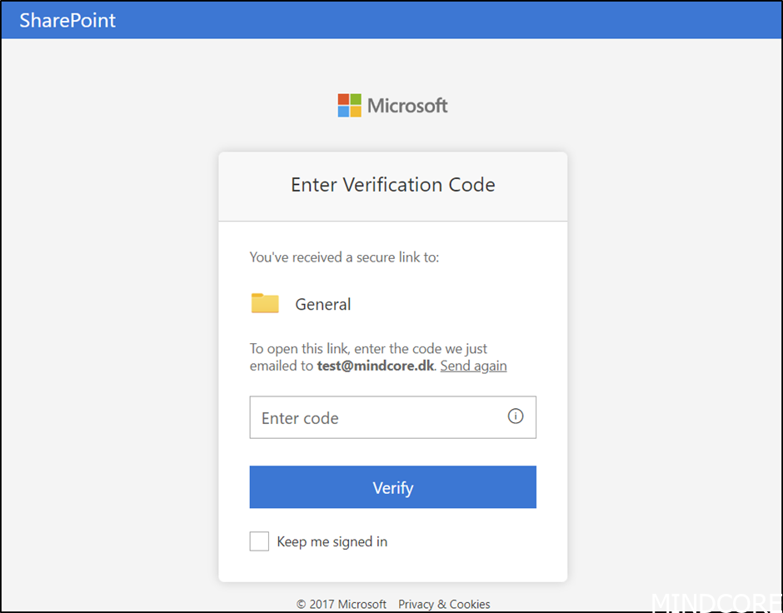
Task: Click the "You've received a secure link" text
Action: pyautogui.click(x=345, y=257)
